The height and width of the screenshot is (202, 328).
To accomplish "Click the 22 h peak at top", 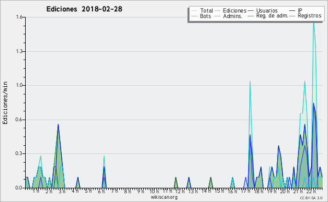I will pos(314,21).
